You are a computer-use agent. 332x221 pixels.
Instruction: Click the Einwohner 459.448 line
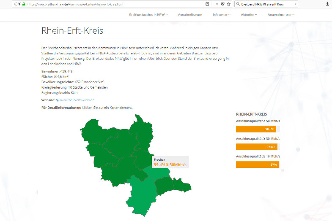click(57, 71)
